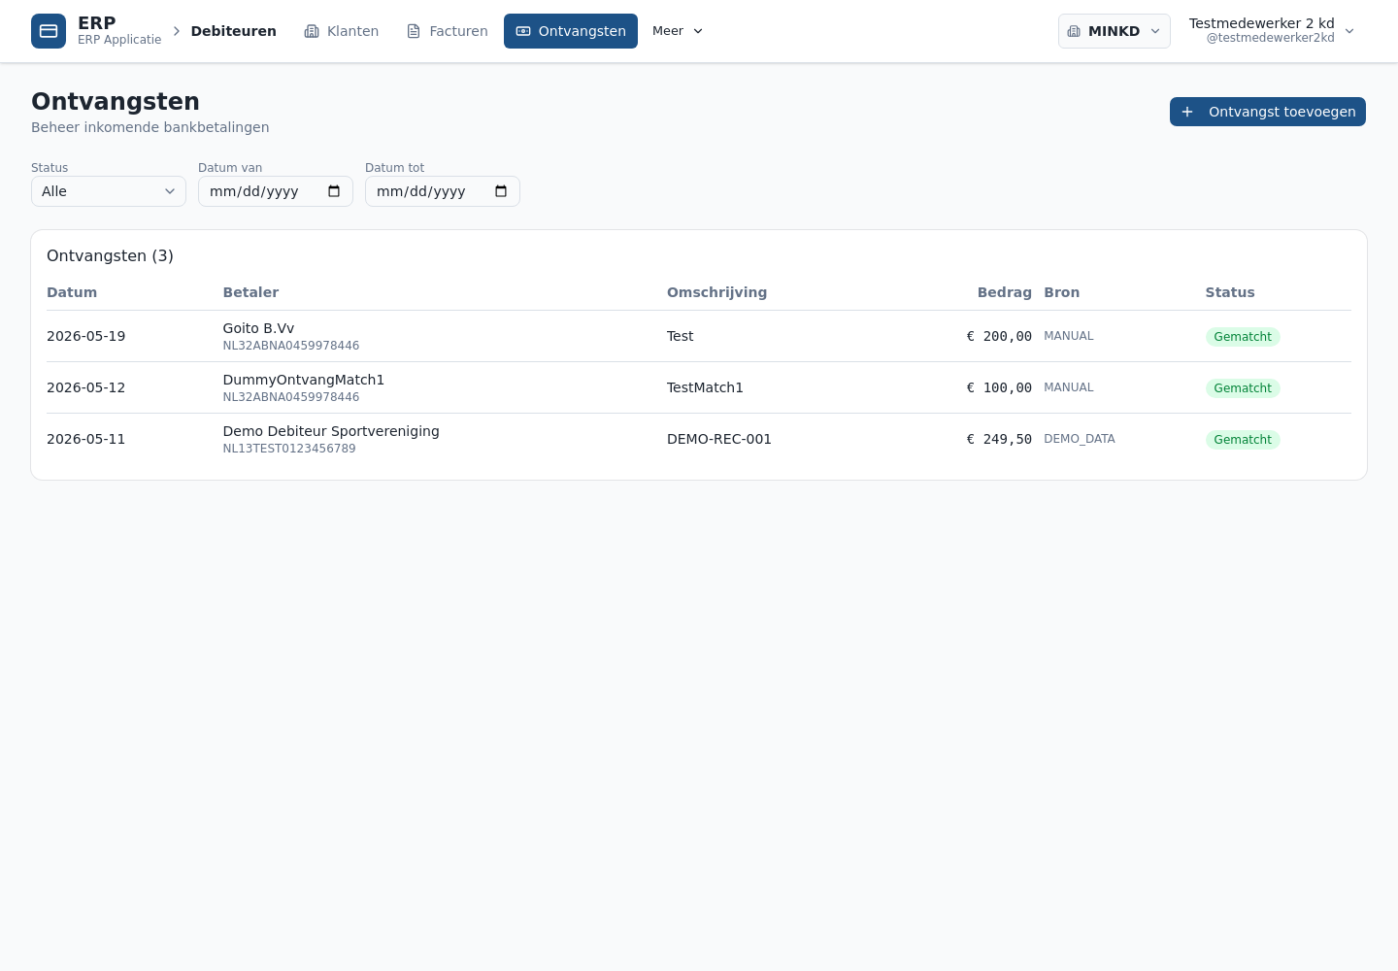
Task: Click the plus icon on Ontvangst toevoegen
Action: tap(1187, 112)
